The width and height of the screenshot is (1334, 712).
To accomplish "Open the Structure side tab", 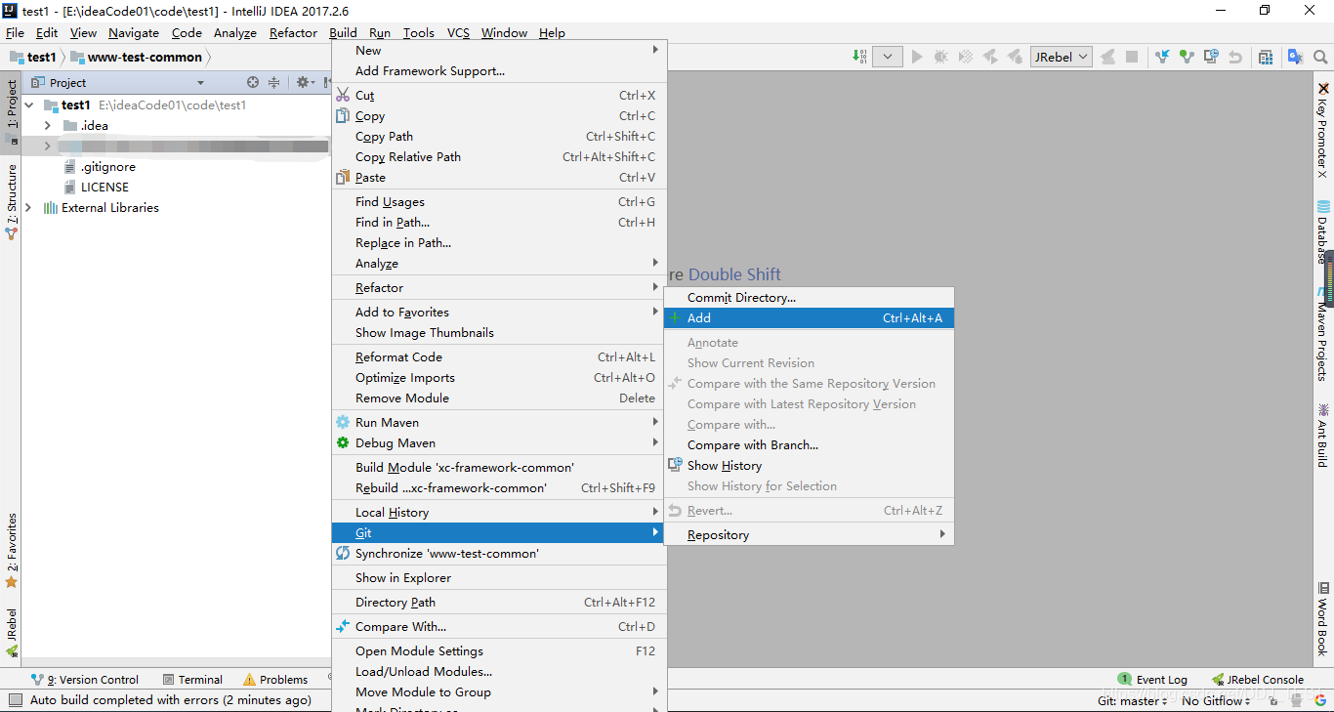I will (x=12, y=200).
